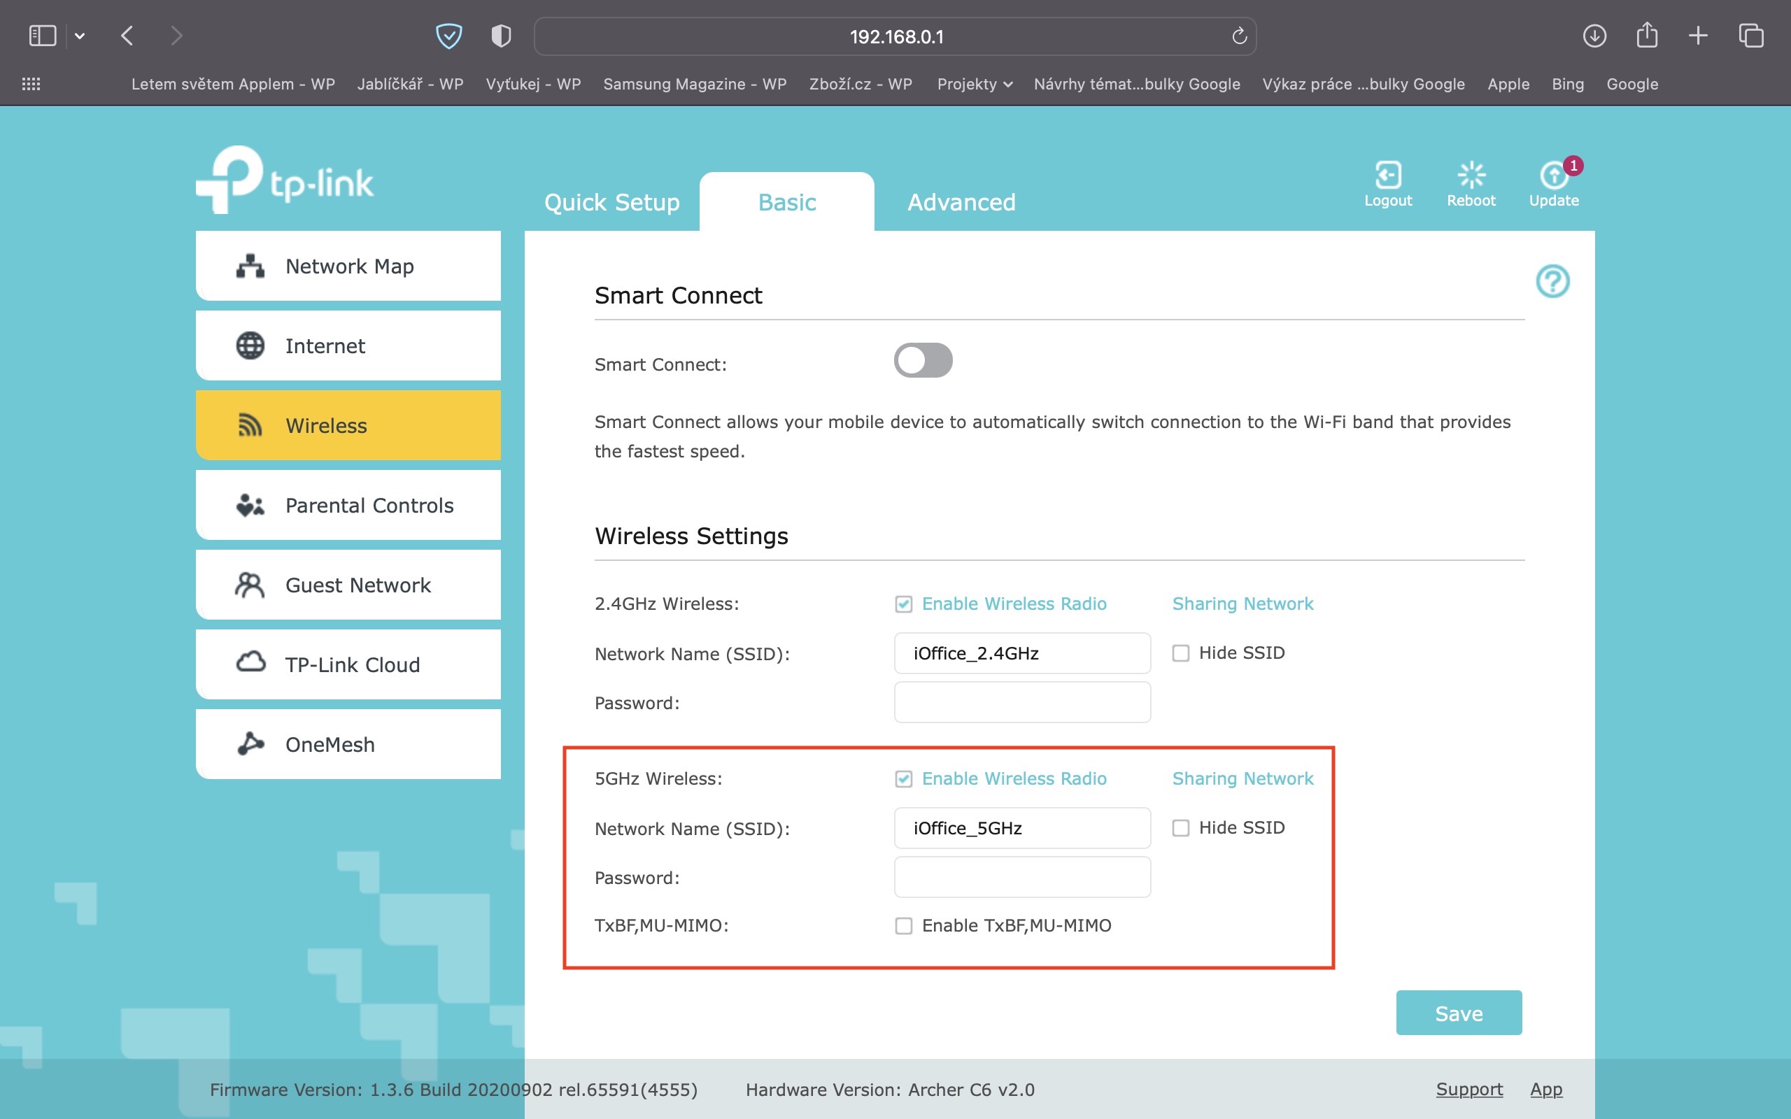
Task: Click the Save button
Action: coord(1458,1013)
